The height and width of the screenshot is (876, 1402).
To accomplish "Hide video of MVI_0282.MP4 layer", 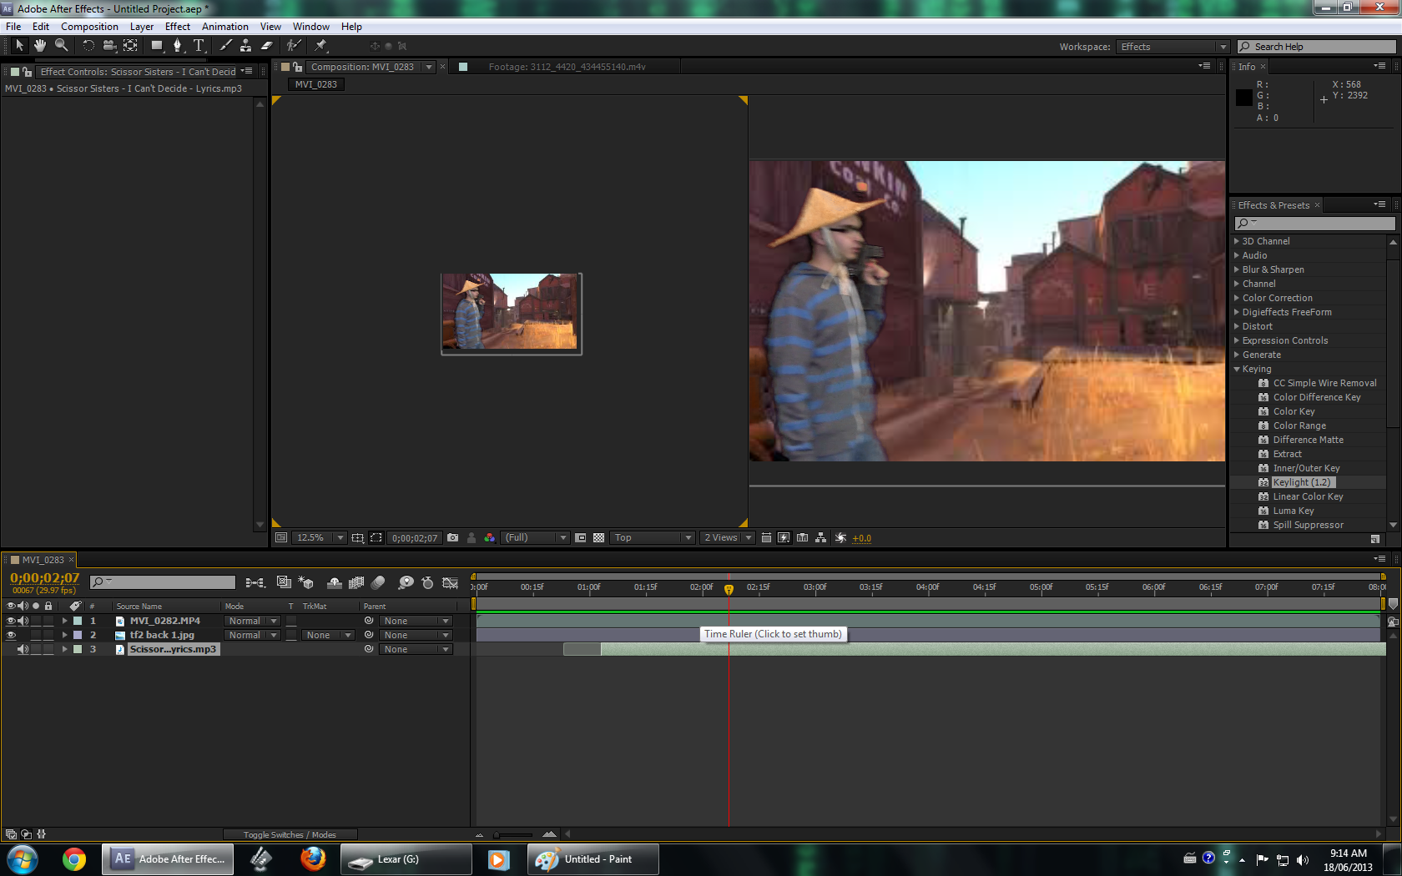I will pyautogui.click(x=11, y=621).
